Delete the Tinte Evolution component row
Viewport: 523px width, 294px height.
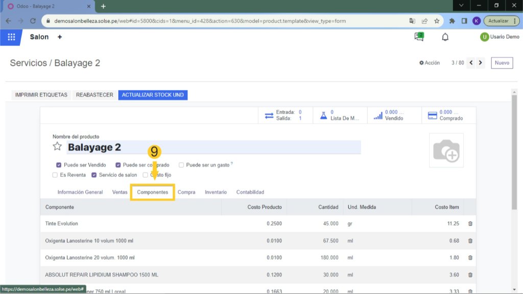(470, 223)
